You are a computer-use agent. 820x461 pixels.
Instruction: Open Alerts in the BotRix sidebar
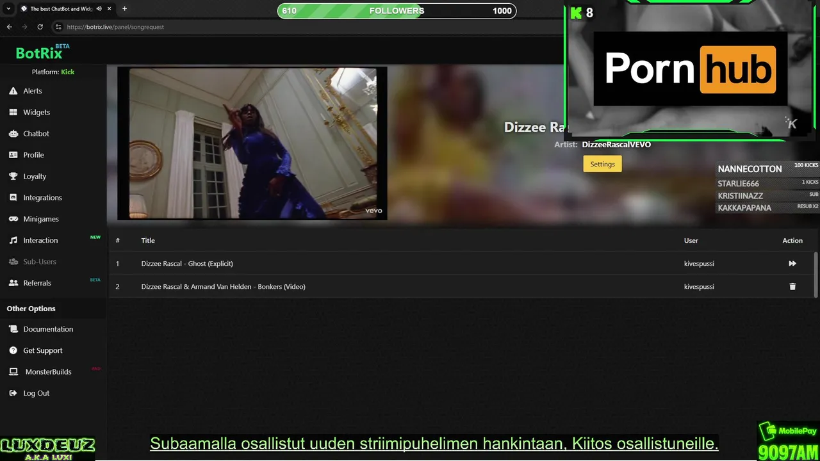(33, 91)
